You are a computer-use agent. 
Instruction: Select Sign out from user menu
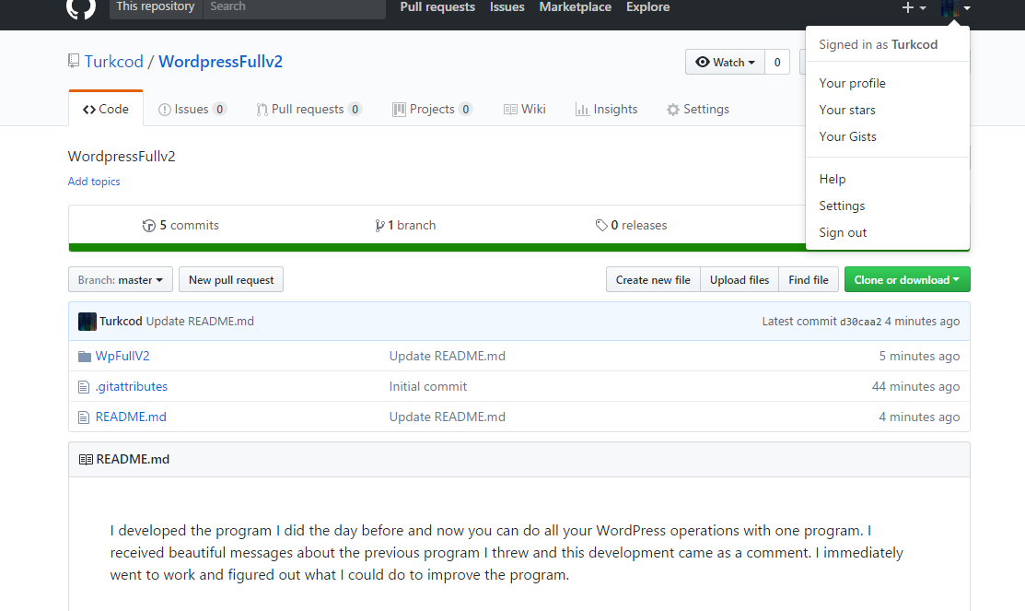point(843,233)
